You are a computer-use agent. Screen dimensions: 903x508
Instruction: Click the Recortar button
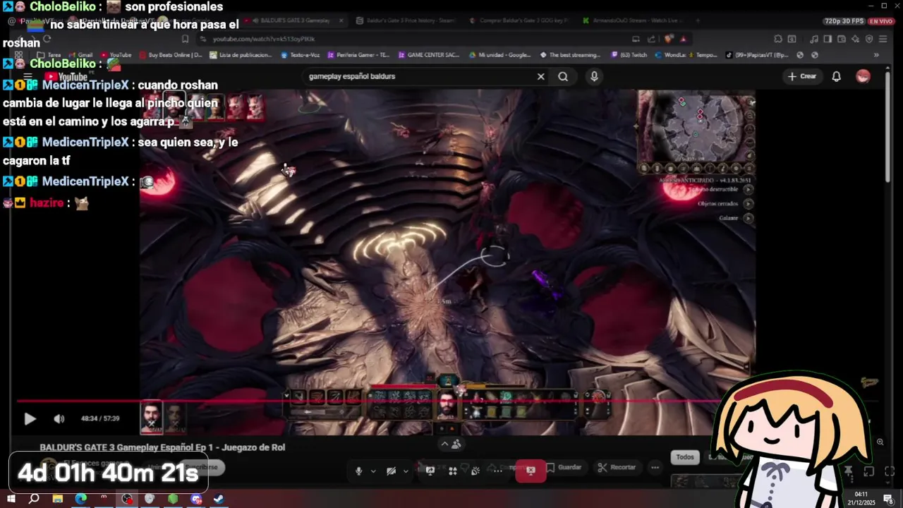point(617,467)
